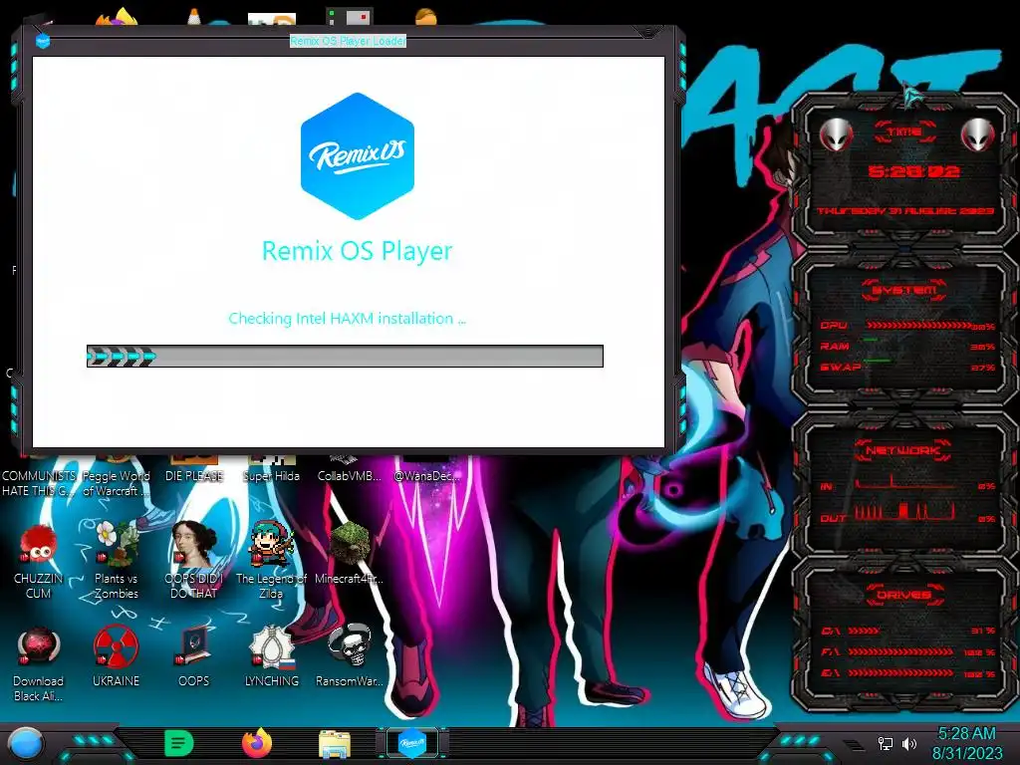
Task: Click the Remix OS hexagon logo
Action: (358, 156)
